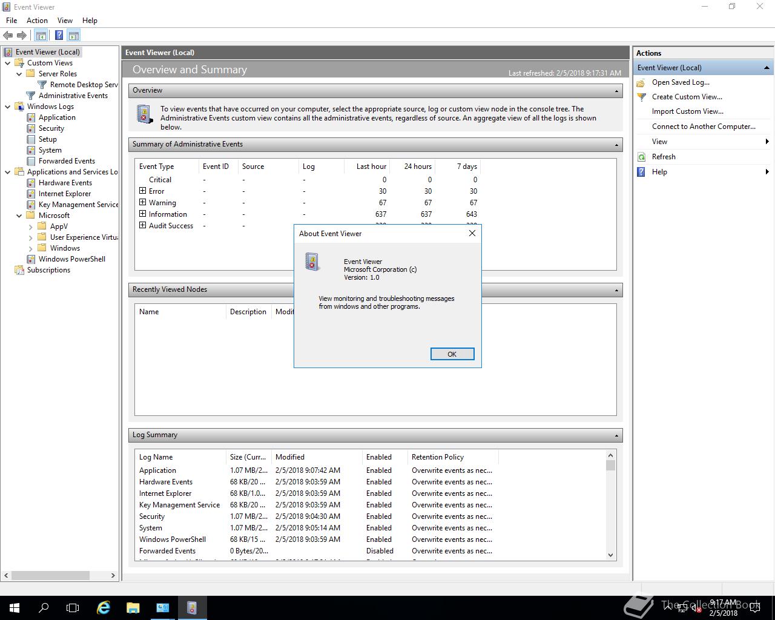The image size is (775, 620).
Task: Collapse Applications and Services Logs node
Action: (x=8, y=172)
